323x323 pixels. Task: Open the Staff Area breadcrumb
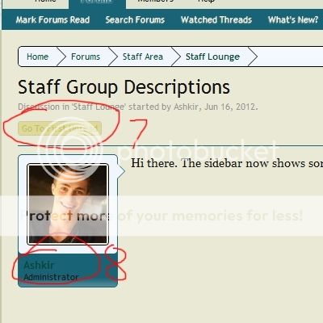coord(143,57)
